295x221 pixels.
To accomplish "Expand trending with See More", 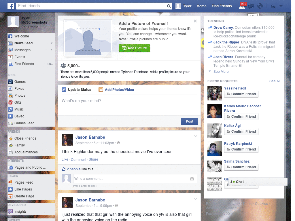I will coord(221,72).
